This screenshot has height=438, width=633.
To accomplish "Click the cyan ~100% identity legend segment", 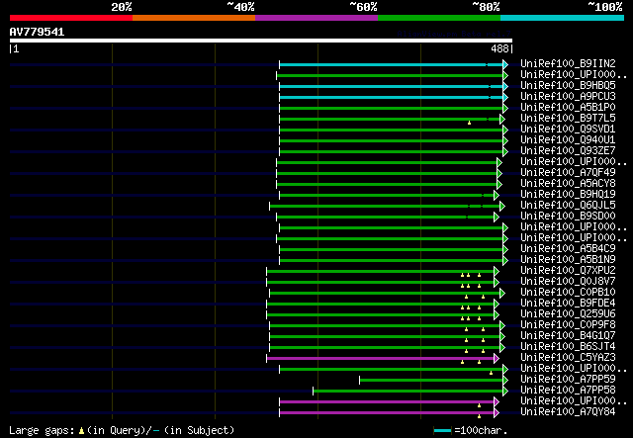I will pyautogui.click(x=563, y=18).
